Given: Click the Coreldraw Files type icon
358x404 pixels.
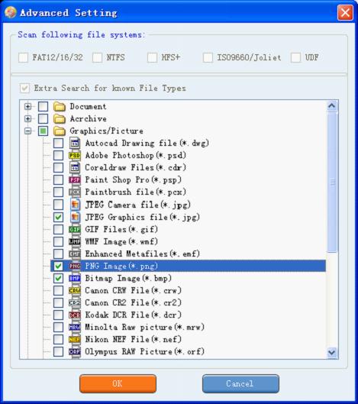Looking at the screenshot, I should (75, 168).
